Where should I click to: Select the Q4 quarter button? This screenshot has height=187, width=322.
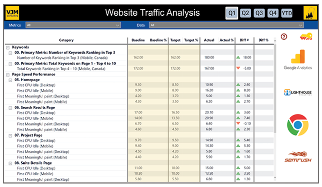click(x=273, y=13)
